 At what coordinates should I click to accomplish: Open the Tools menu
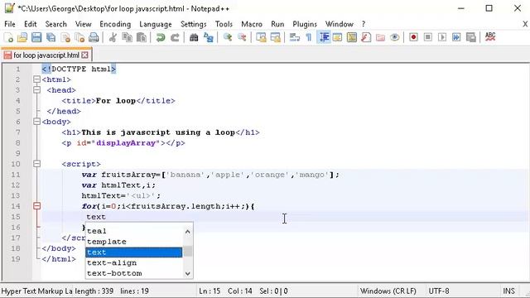click(x=224, y=24)
